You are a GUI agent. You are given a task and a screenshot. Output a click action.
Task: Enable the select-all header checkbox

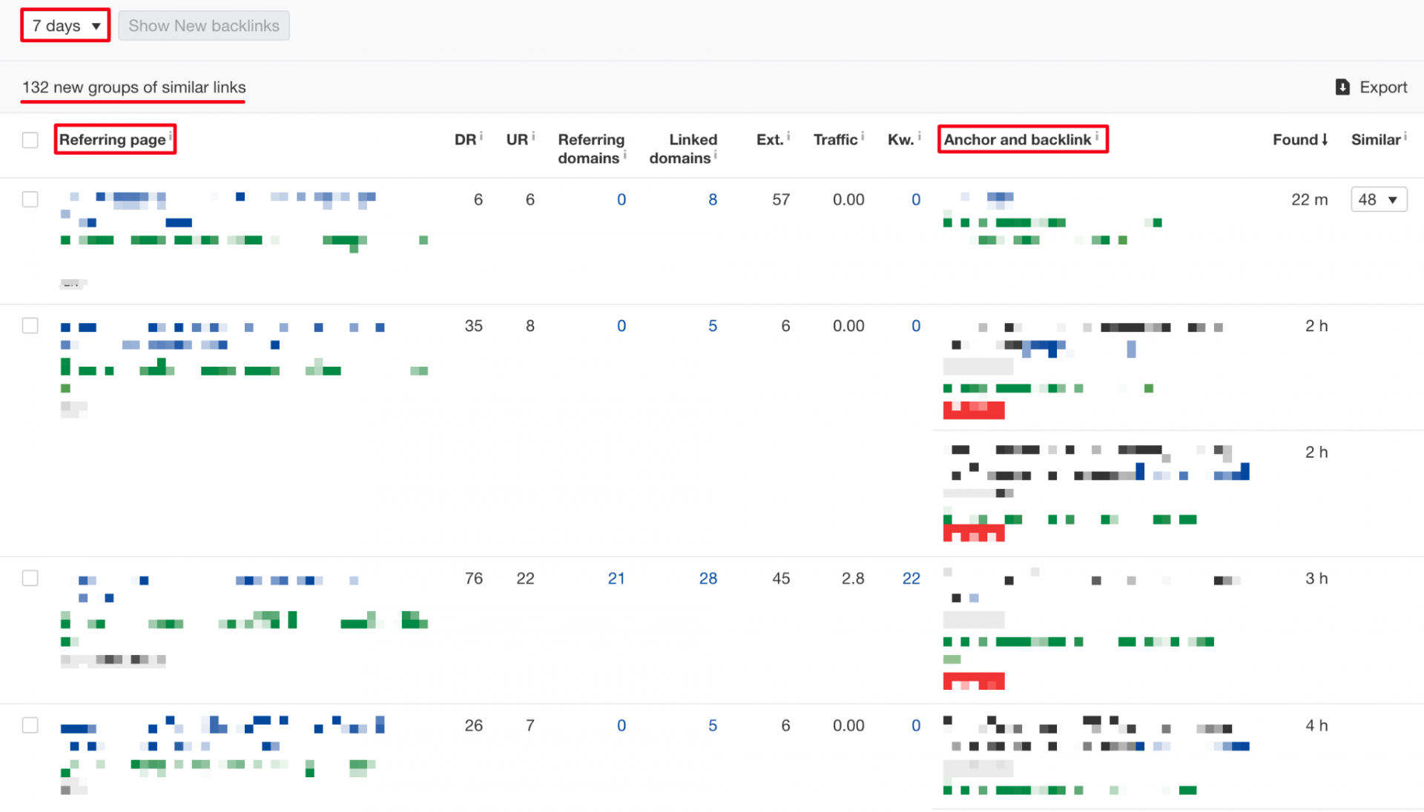click(30, 140)
